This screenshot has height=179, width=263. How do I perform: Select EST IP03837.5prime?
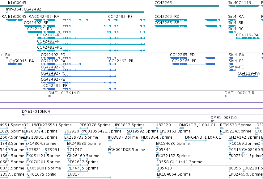tap(129, 128)
